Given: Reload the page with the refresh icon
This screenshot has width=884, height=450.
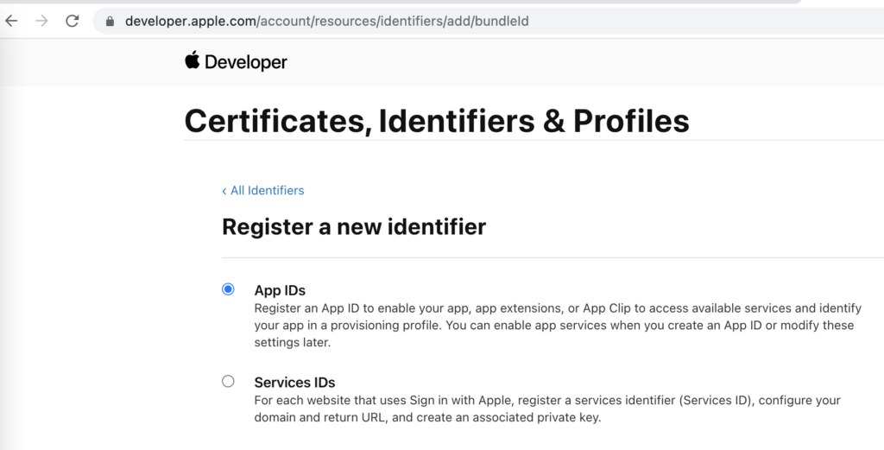Looking at the screenshot, I should [73, 21].
